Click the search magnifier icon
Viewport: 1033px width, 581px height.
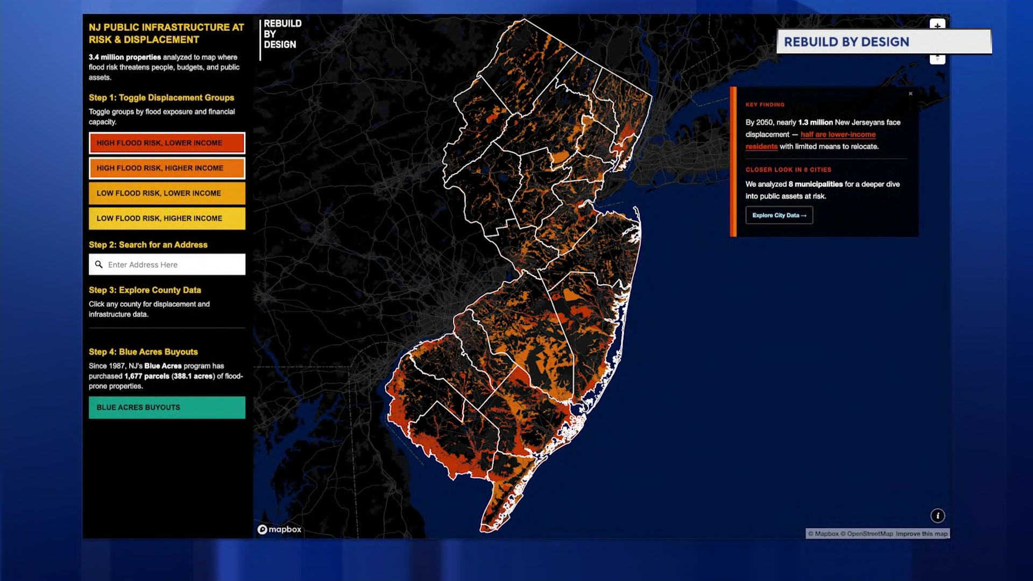pyautogui.click(x=98, y=265)
